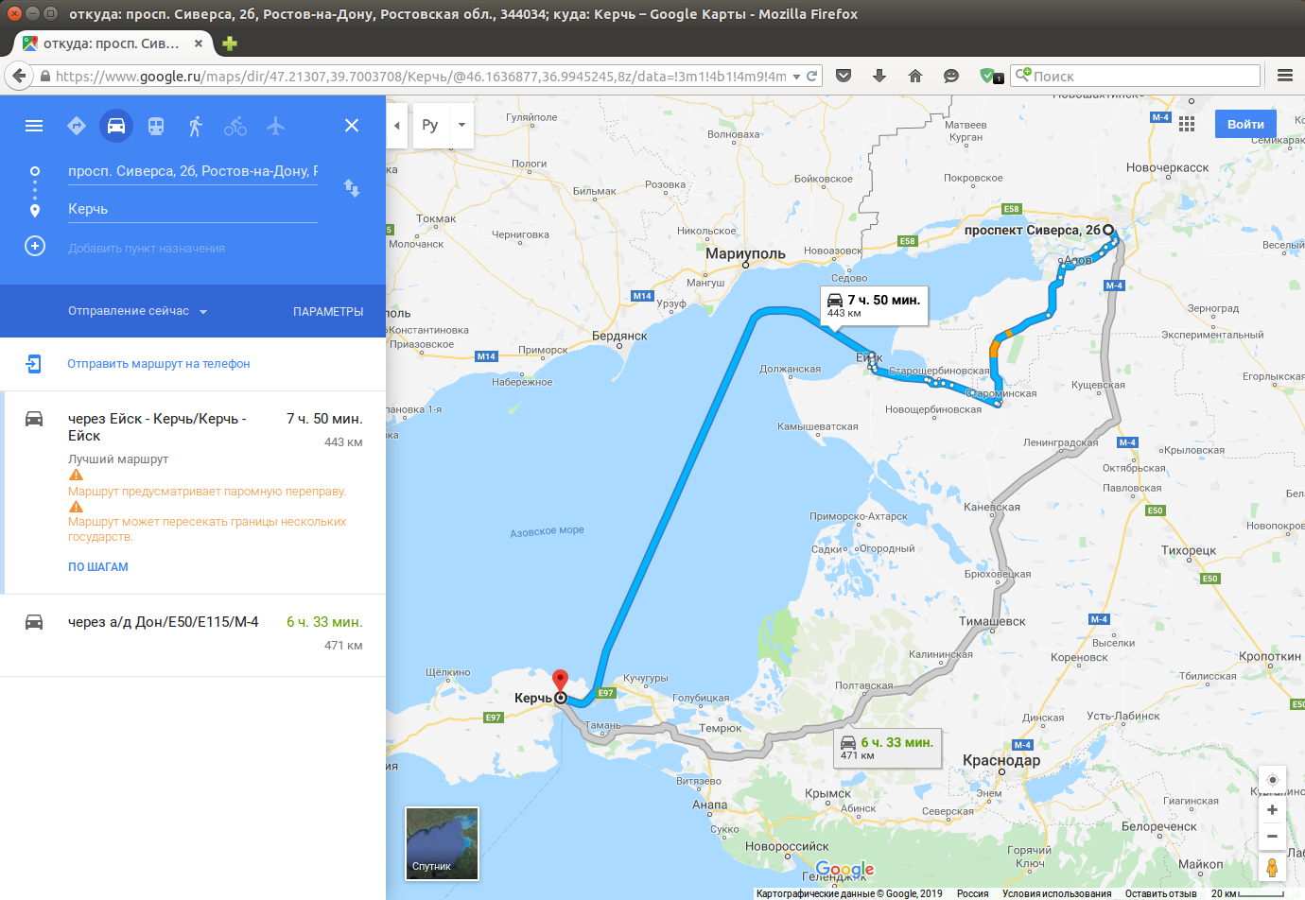
Task: Select the public transit travel mode
Action: [156, 126]
